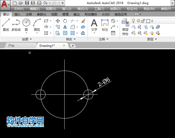Toggle layer freeze sun icon

(x=138, y=21)
